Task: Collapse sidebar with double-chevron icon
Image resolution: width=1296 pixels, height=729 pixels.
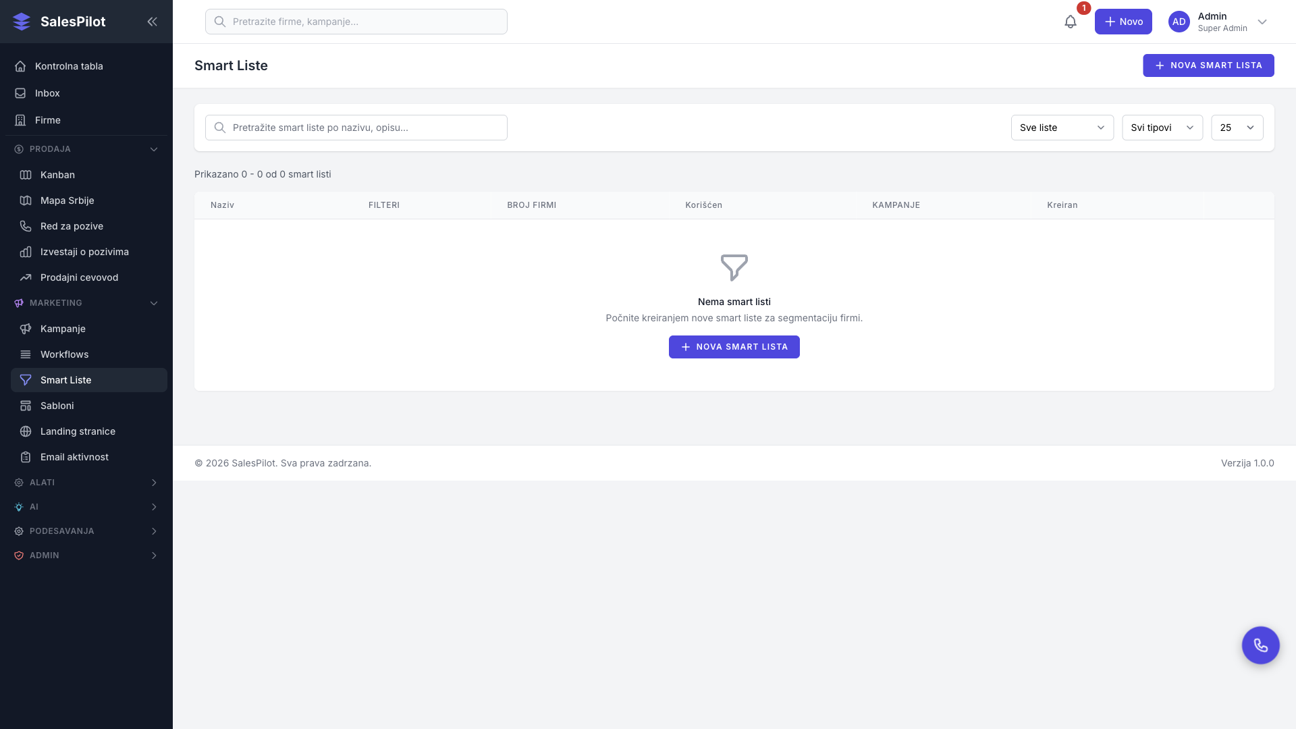Action: click(x=152, y=22)
